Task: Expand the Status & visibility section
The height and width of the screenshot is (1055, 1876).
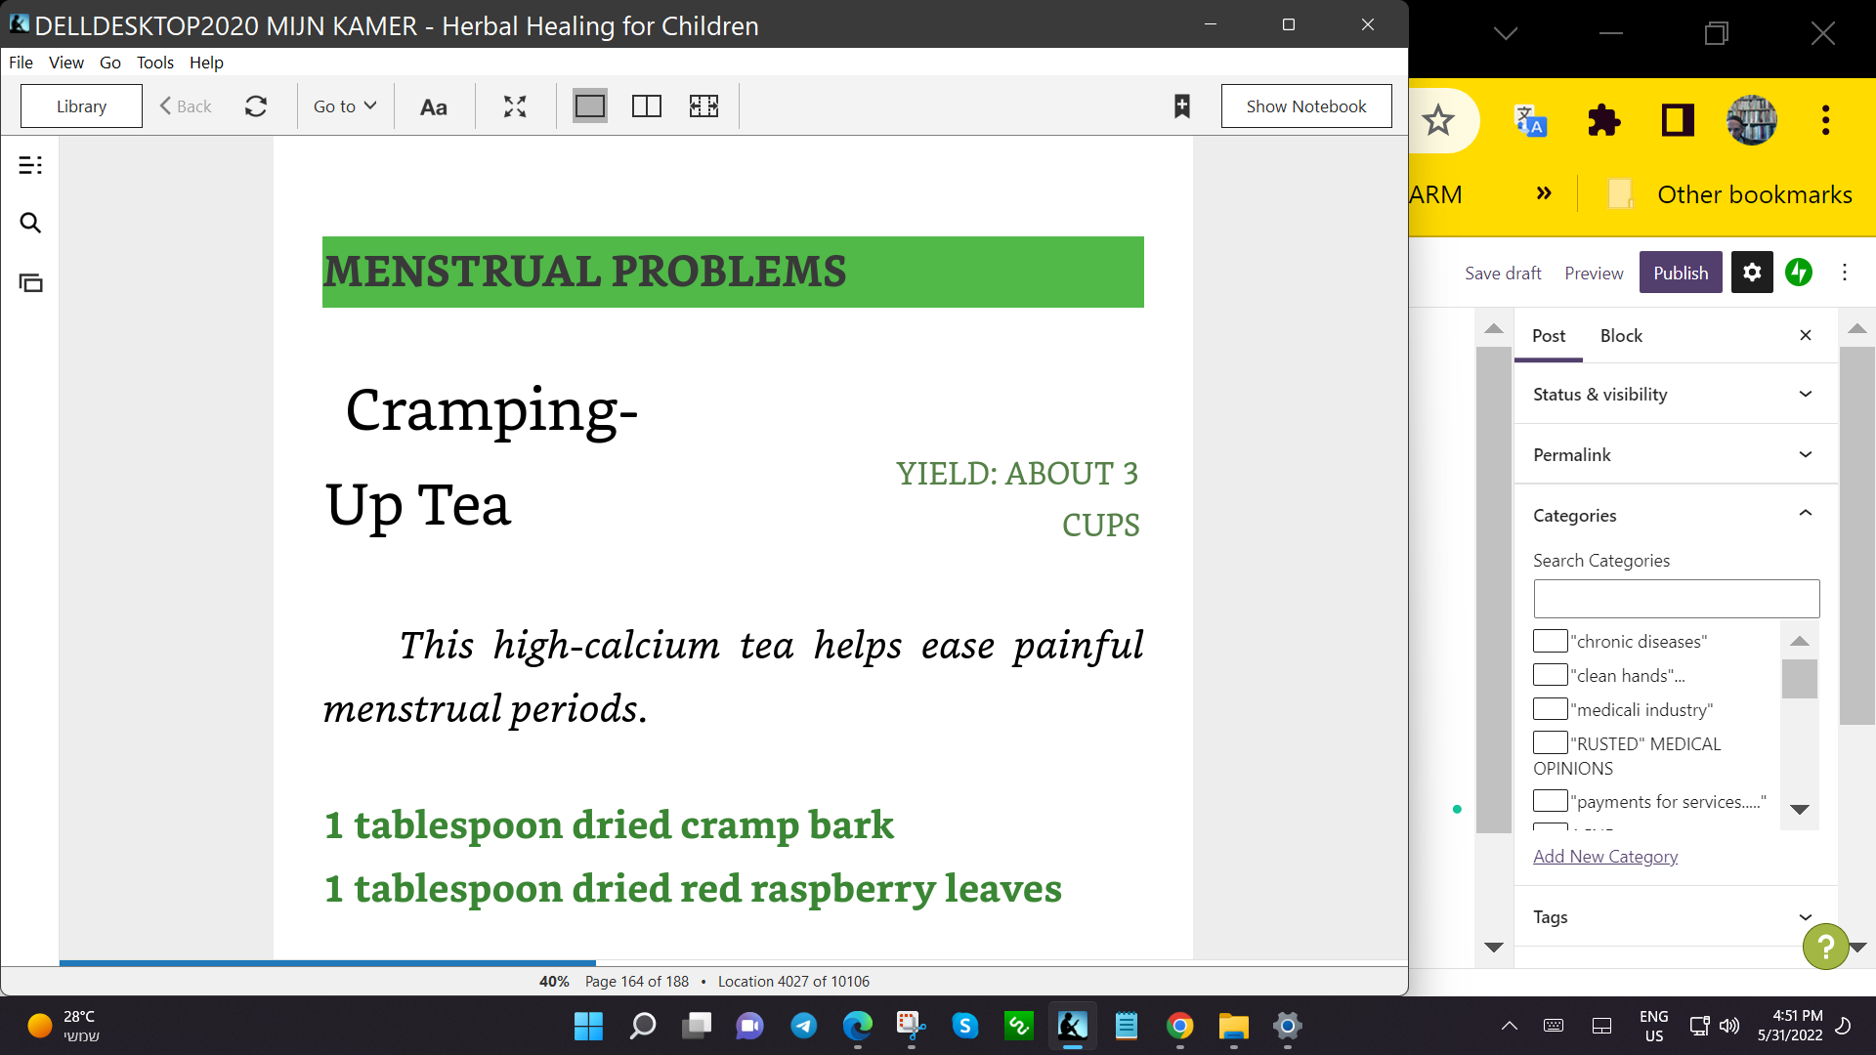Action: [x=1675, y=394]
